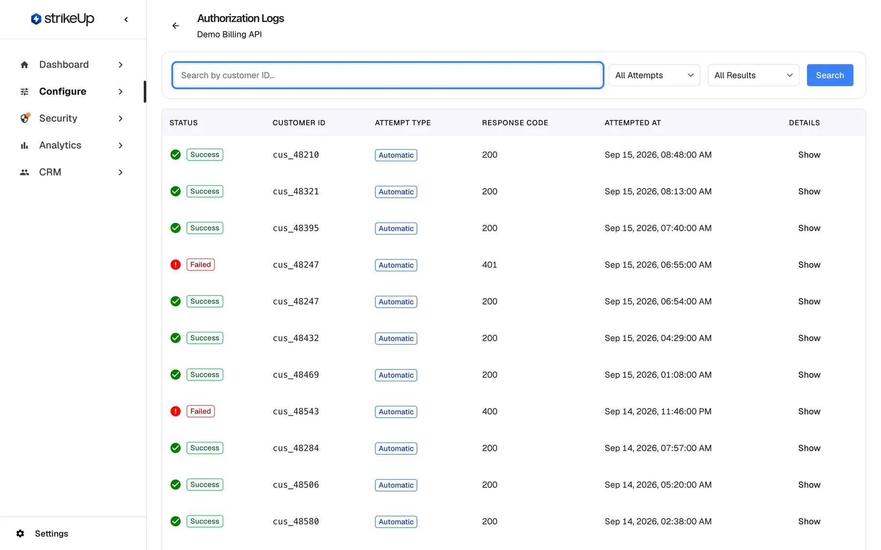Click the Security shield icon
The width and height of the screenshot is (881, 550).
pyautogui.click(x=24, y=118)
